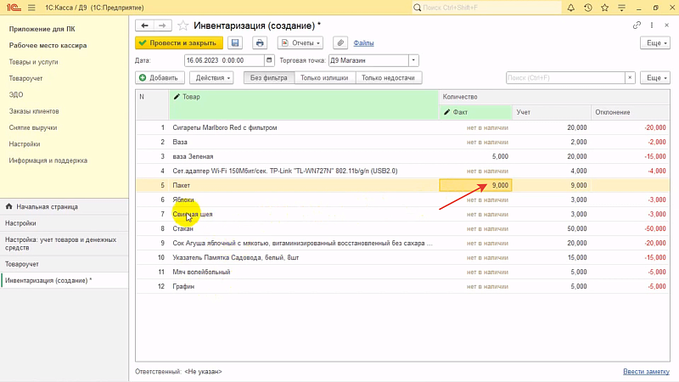Click the copy link icon in header
Viewport: 679px width, 382px height.
[x=637, y=25]
